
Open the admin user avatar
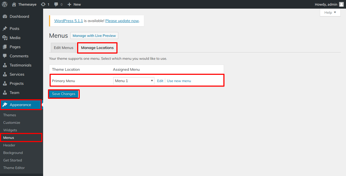[341, 4]
